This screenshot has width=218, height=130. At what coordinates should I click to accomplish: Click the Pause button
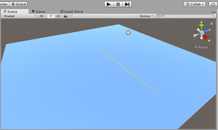pyautogui.click(x=118, y=4)
